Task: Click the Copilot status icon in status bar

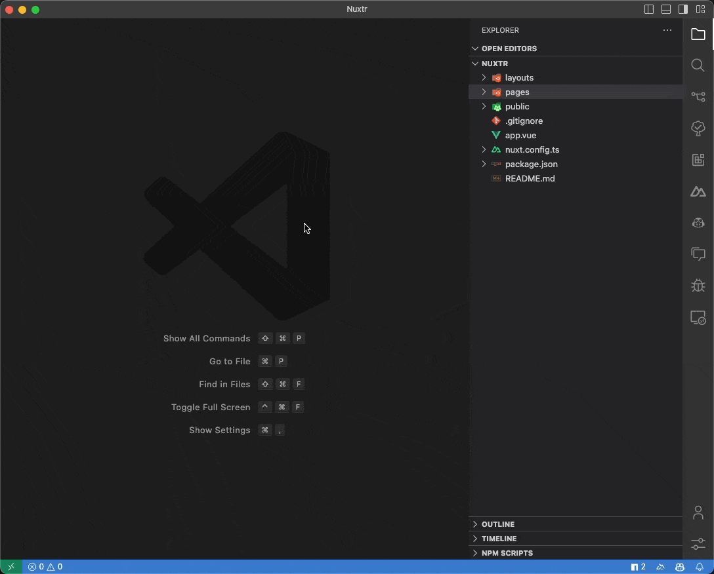Action: click(680, 567)
